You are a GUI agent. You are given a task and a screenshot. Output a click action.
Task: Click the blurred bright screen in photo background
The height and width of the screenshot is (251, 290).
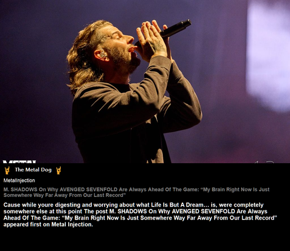click(x=269, y=55)
